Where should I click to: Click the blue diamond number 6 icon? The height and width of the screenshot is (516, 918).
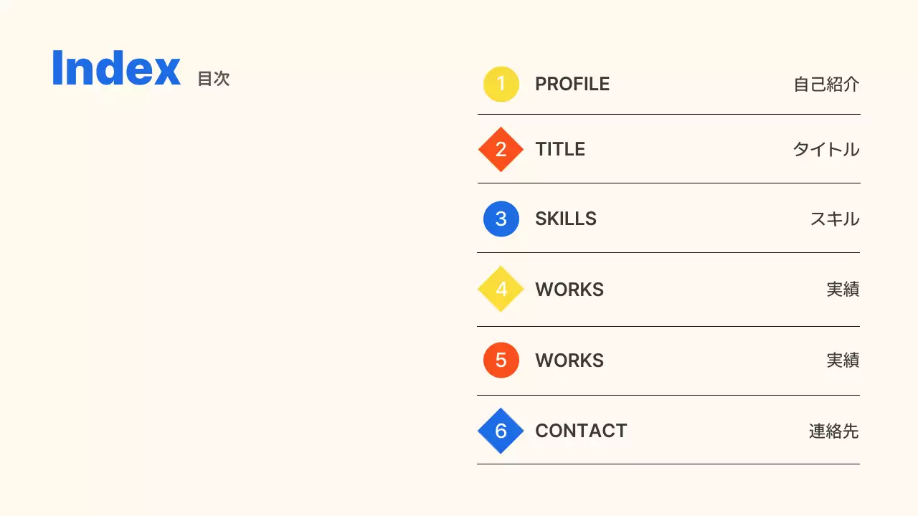(501, 431)
